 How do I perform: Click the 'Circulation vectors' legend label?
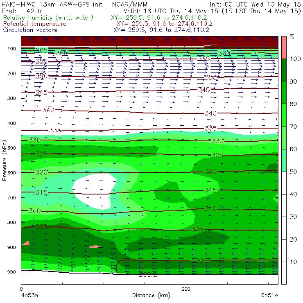(x=30, y=30)
